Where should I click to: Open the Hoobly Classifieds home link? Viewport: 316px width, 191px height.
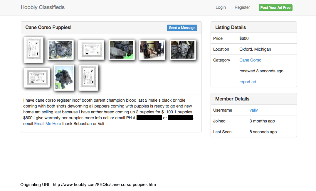[x=43, y=7]
